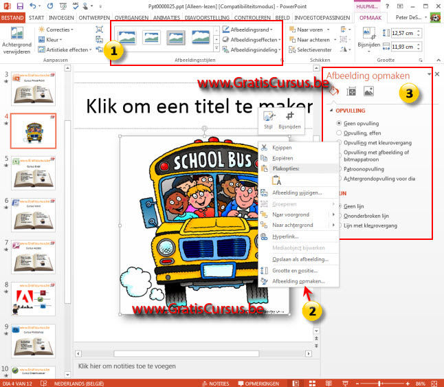Select slide 3 thumbnail
Viewport: 444px width, 387px height.
34,89
